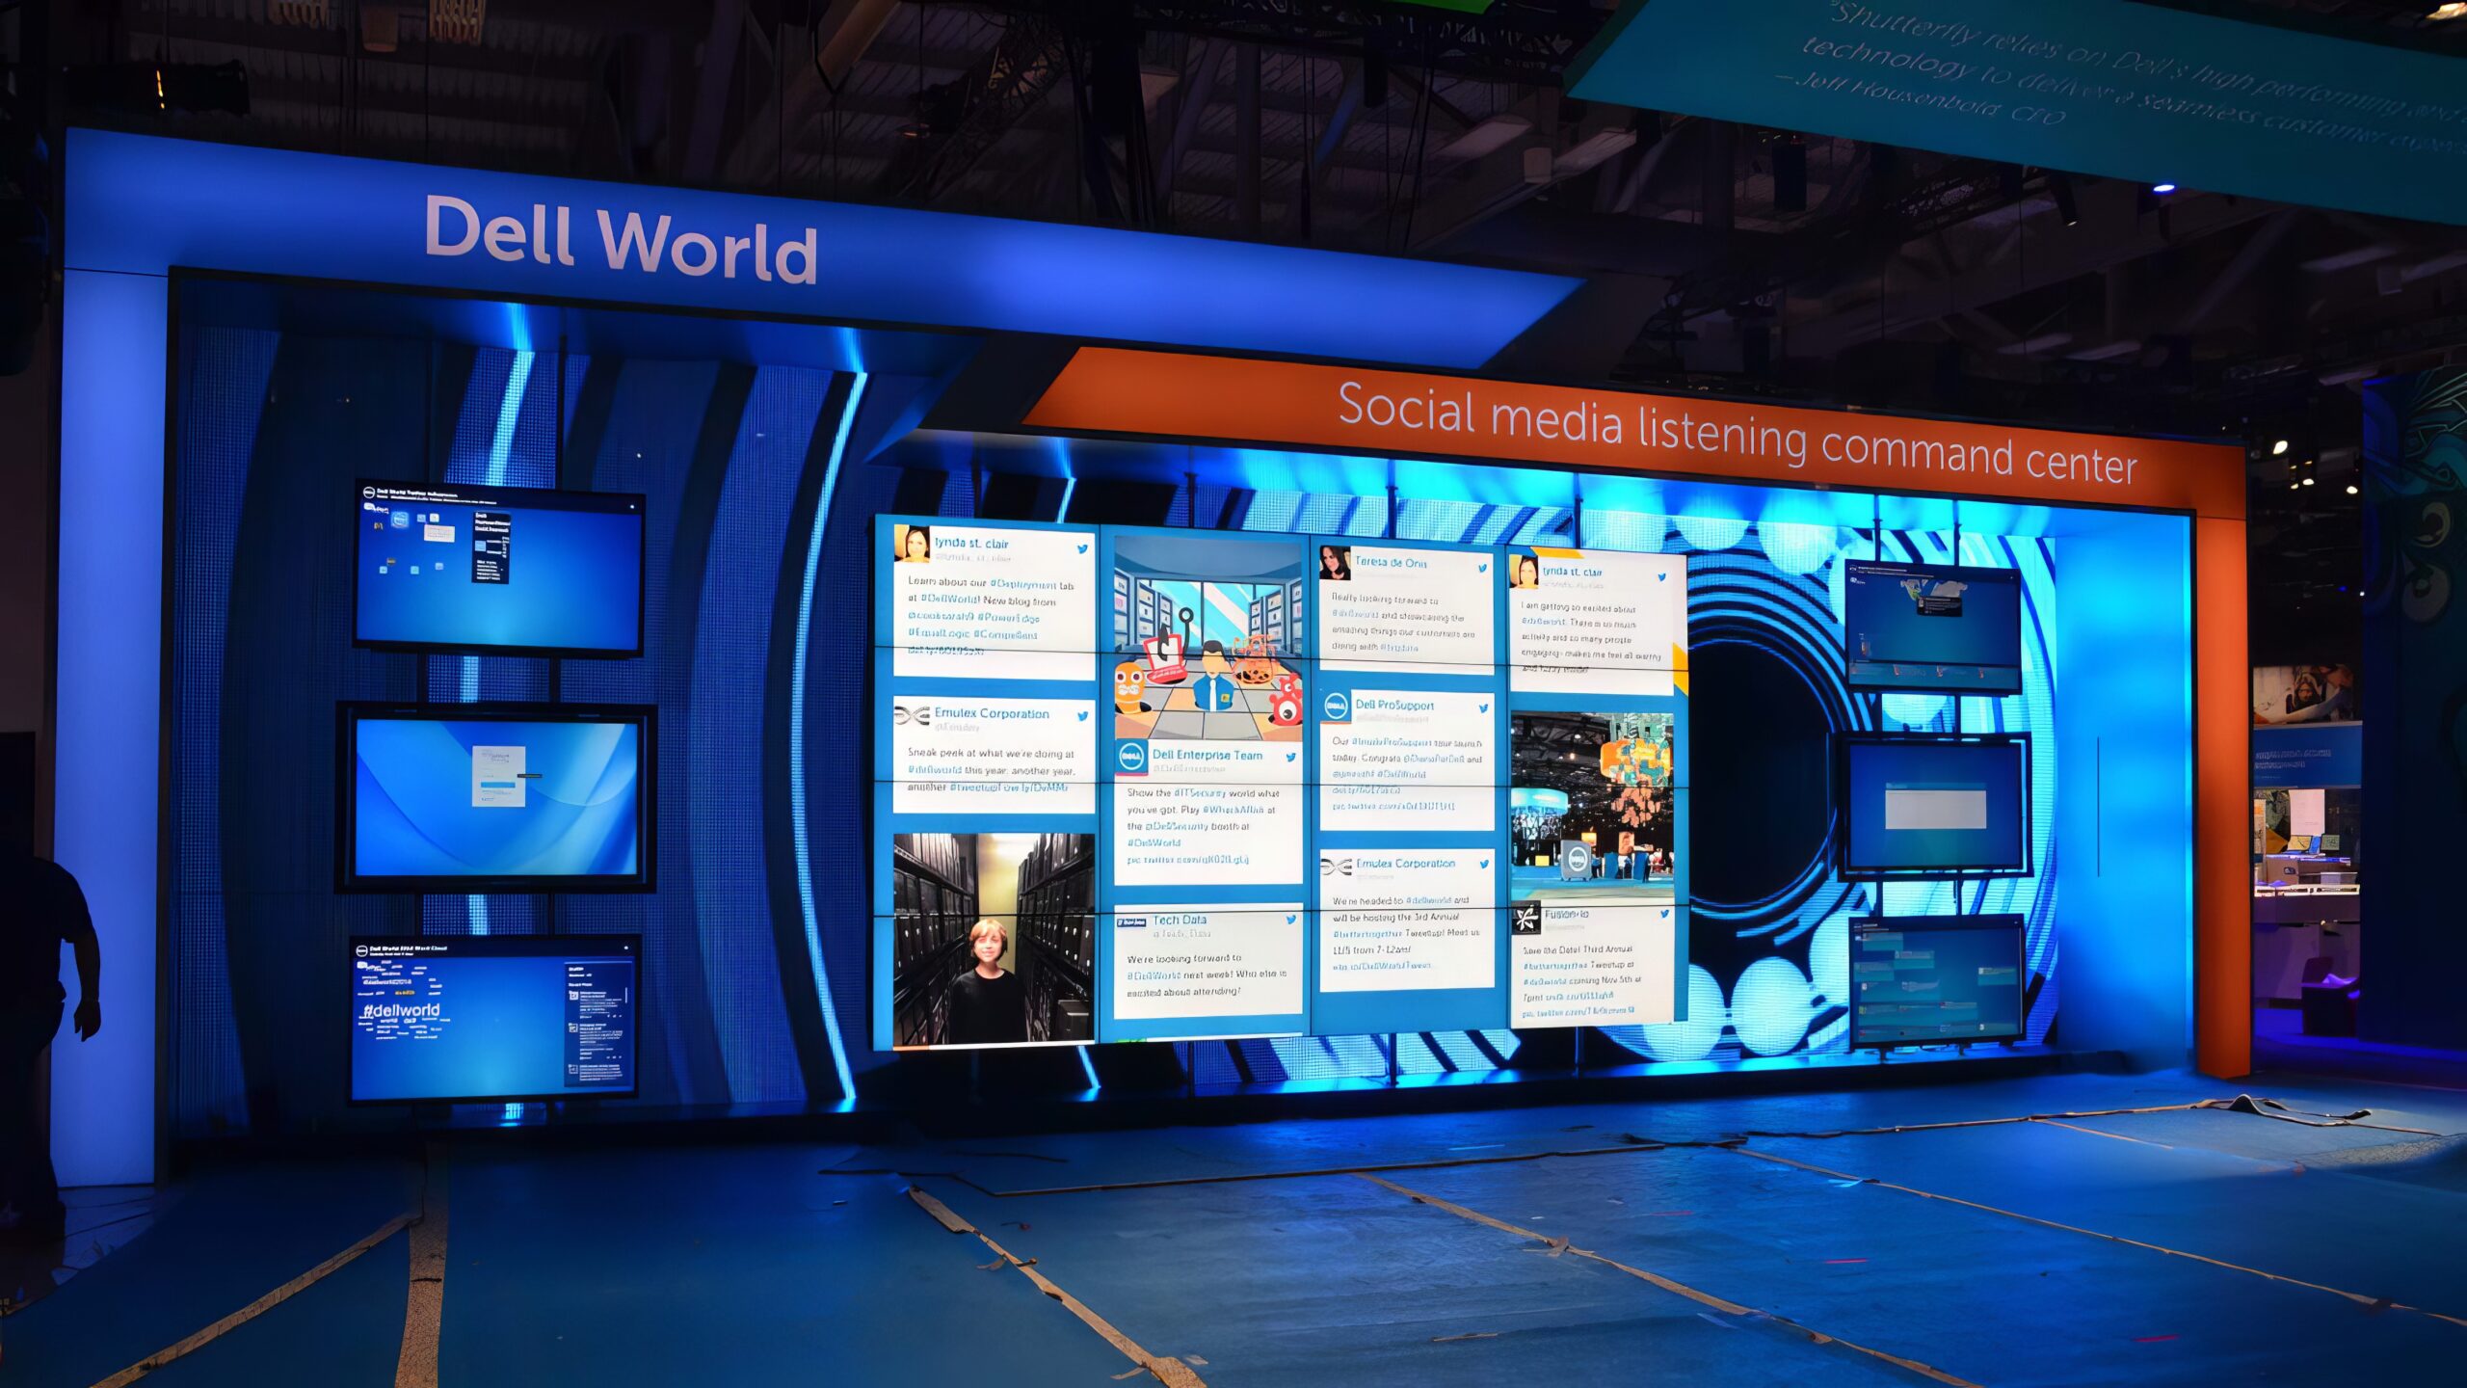Click lynda st. clair avatar on 'I am getting' tweet
The height and width of the screenshot is (1388, 2467).
tap(1524, 572)
